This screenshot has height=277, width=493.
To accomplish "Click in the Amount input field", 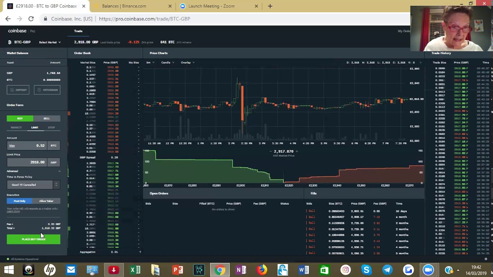I will [27, 146].
